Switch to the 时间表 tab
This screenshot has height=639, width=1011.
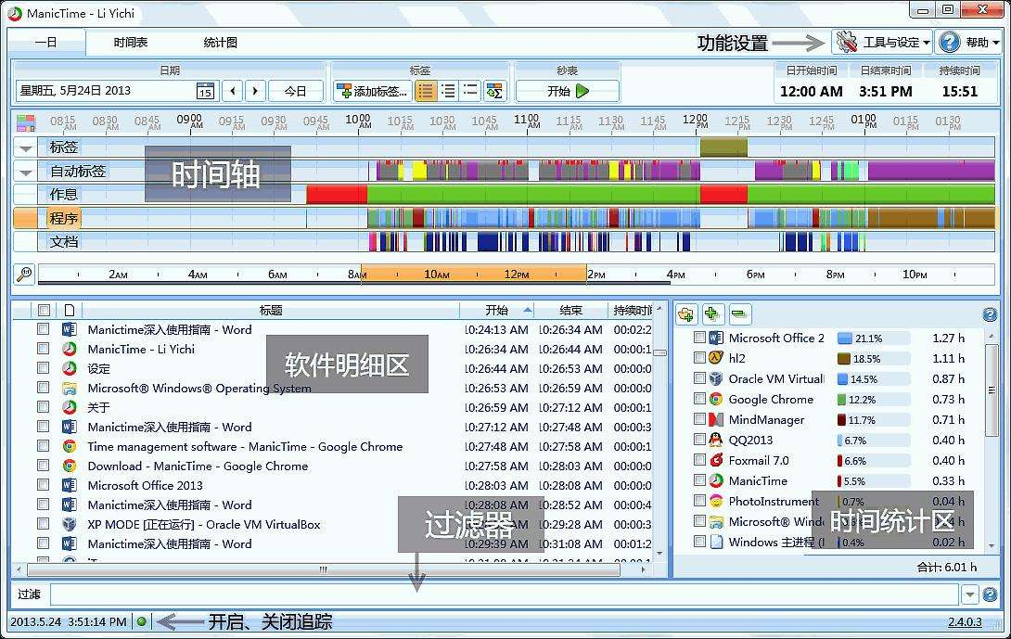tap(130, 43)
